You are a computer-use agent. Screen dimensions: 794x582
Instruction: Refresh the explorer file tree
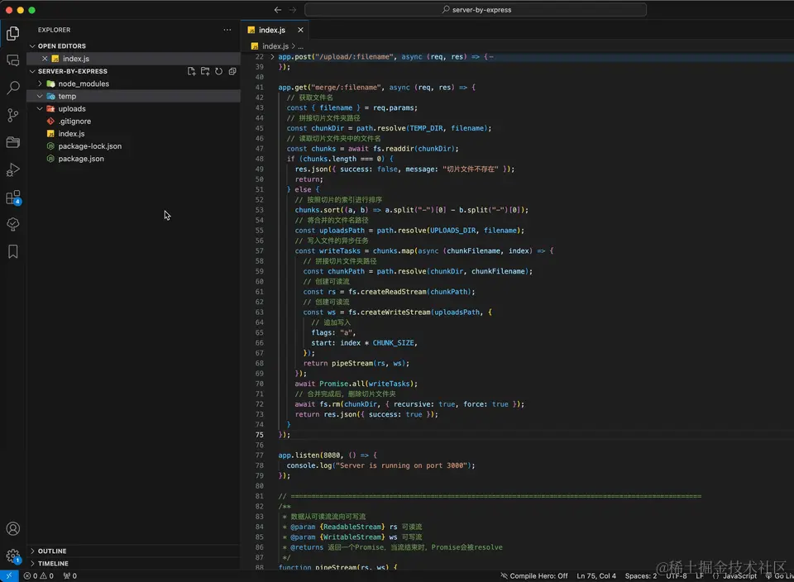[x=218, y=72]
